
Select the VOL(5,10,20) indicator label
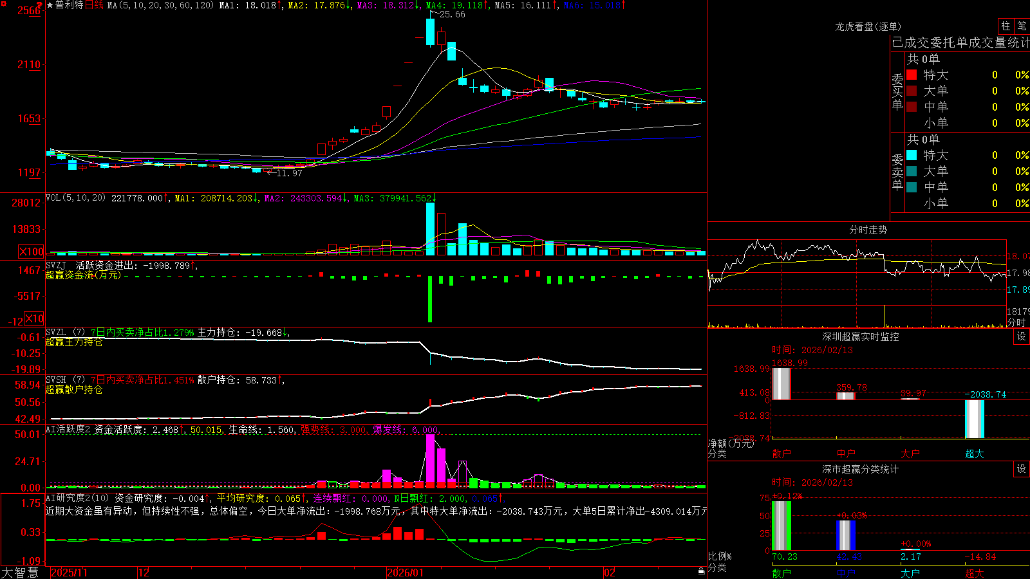[x=75, y=198]
